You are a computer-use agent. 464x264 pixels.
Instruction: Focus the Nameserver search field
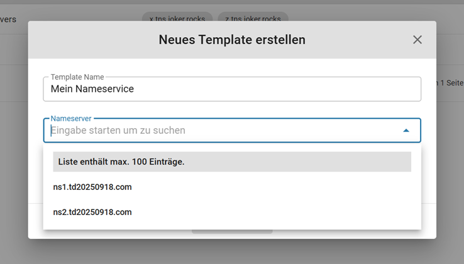tap(220, 131)
